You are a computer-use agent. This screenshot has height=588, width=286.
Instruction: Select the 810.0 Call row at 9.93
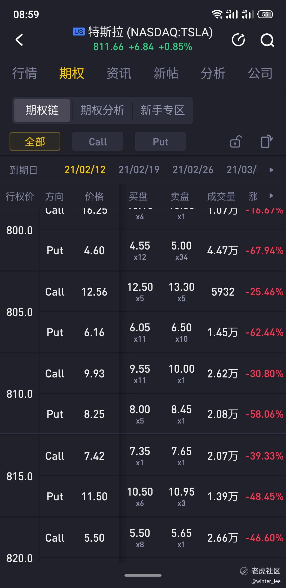point(163,373)
